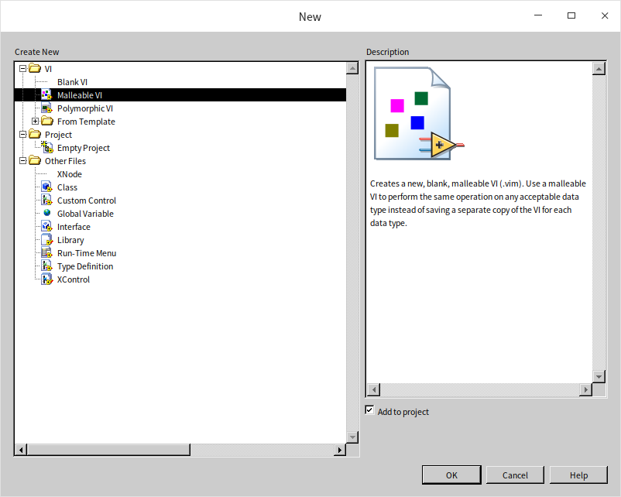Click the Empty Project icon
Viewport: 621px width, 497px height.
[46, 148]
